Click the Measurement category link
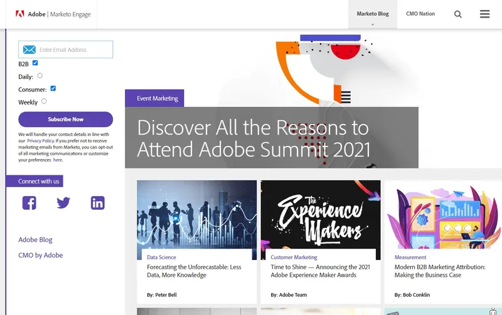Image resolution: width=502 pixels, height=315 pixels. coord(410,257)
